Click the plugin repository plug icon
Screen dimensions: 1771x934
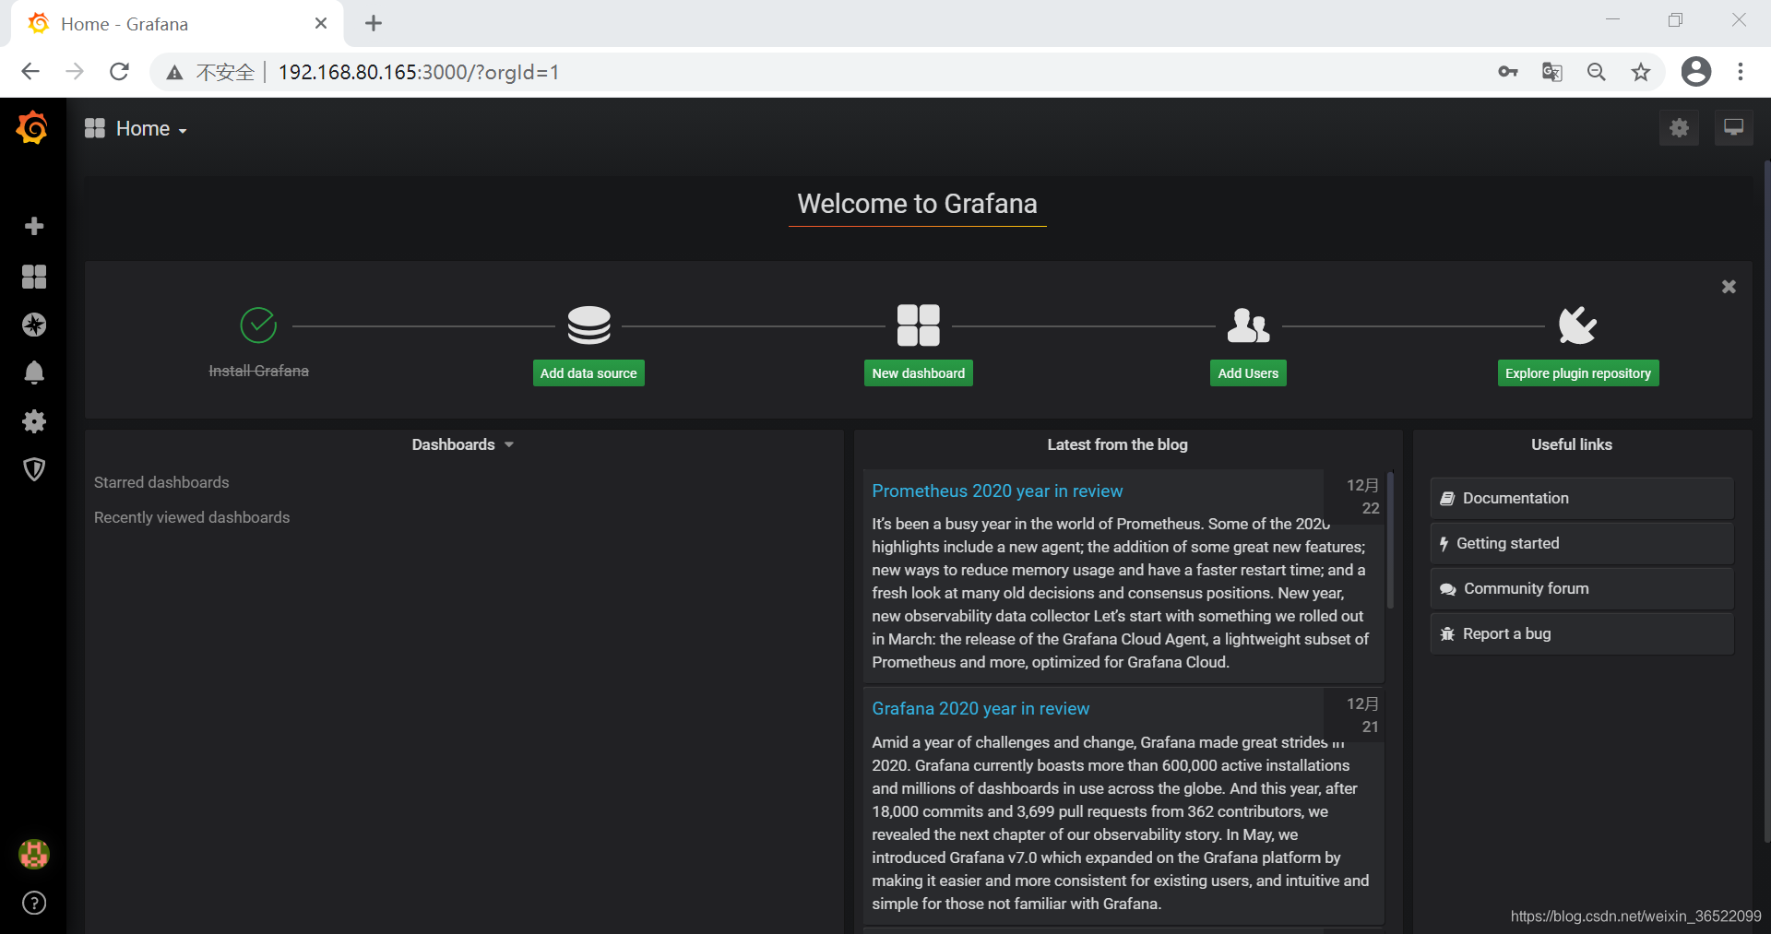(1577, 325)
